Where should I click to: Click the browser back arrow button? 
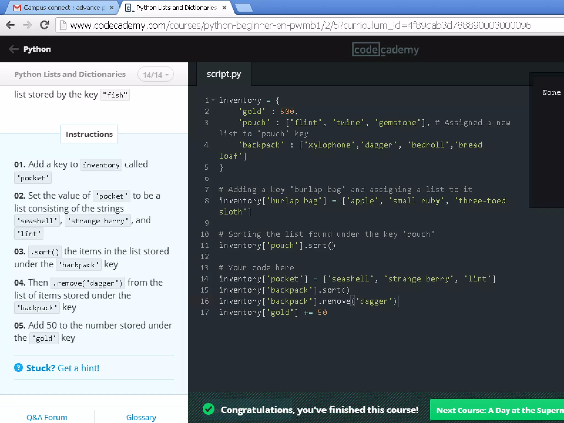pos(10,25)
